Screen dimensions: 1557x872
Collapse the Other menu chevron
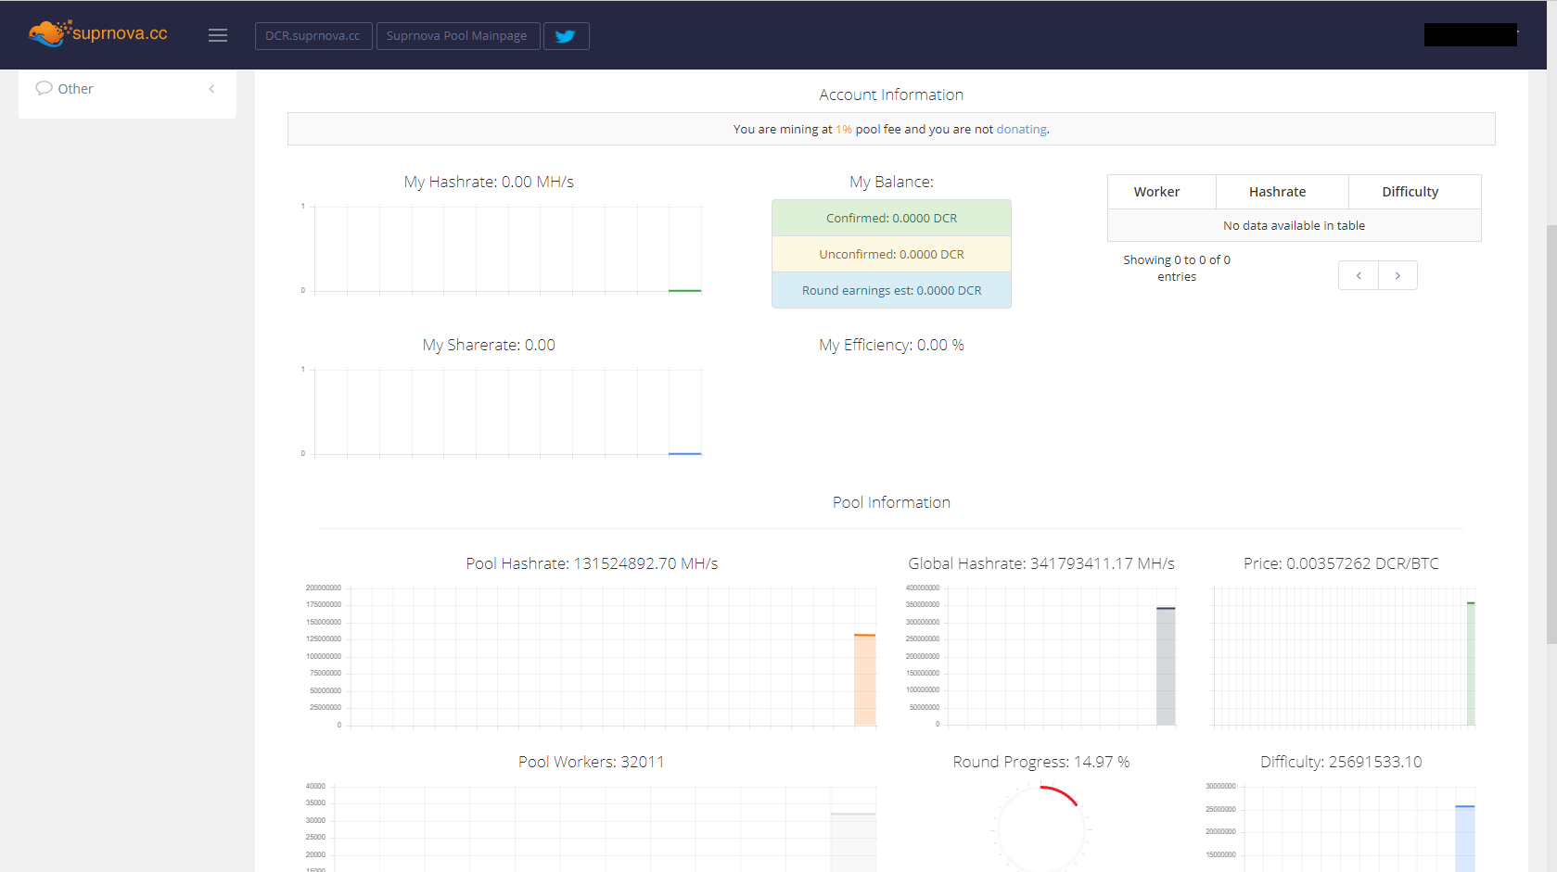point(211,89)
